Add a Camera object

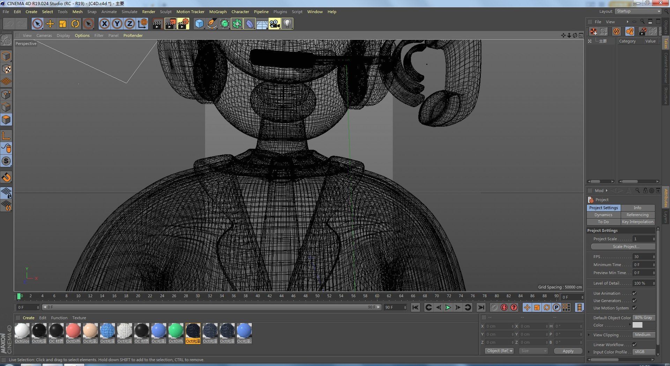275,24
